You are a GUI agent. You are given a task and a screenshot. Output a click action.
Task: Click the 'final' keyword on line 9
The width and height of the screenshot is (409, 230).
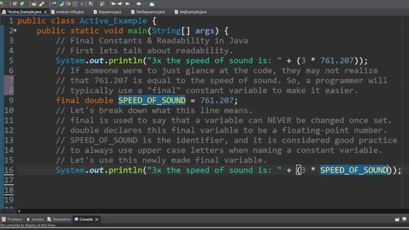pyautogui.click(x=68, y=100)
